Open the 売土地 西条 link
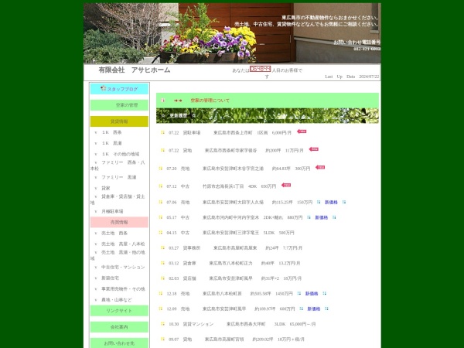This screenshot has width=464, height=348. click(114, 234)
